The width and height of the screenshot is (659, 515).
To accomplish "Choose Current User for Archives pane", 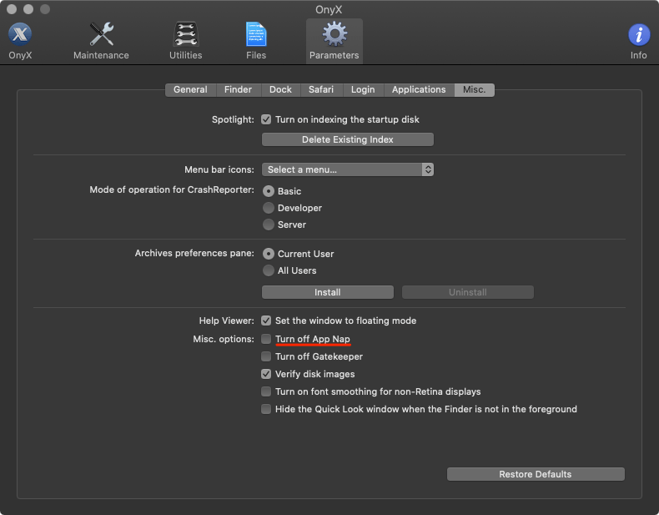I will (268, 254).
